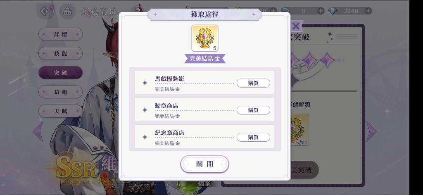Switch to the 天賦 tab

(60, 111)
